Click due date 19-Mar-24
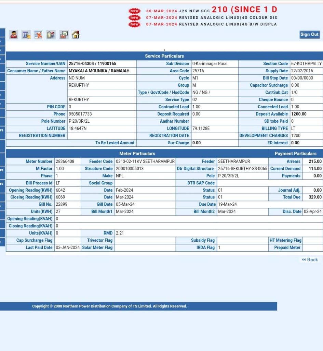 click(227, 204)
